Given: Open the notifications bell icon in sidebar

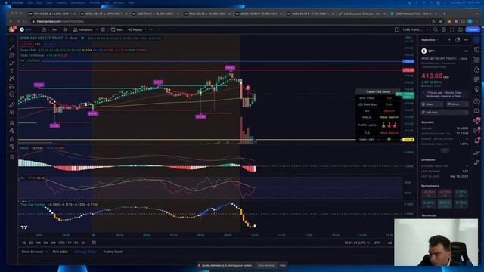Looking at the screenshot, I should (x=477, y=141).
